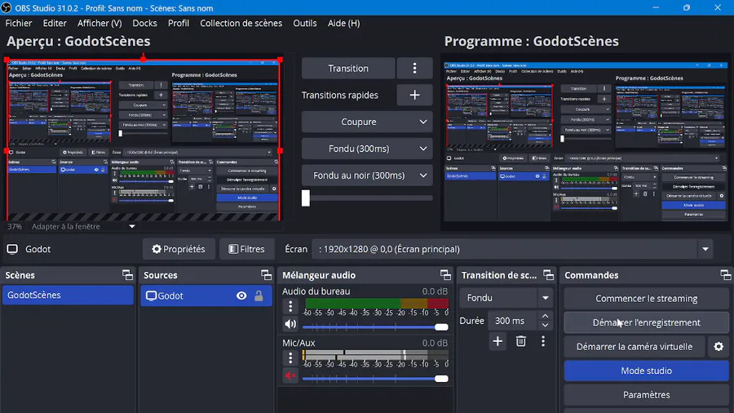Screen dimensions: 734x413
Task: Click Commencer le streaming
Action: point(646,298)
